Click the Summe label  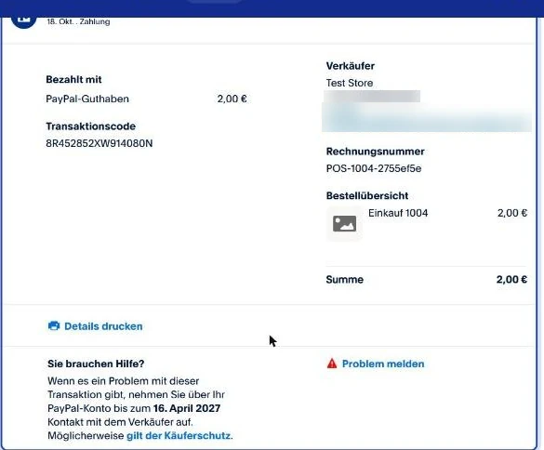(x=344, y=279)
